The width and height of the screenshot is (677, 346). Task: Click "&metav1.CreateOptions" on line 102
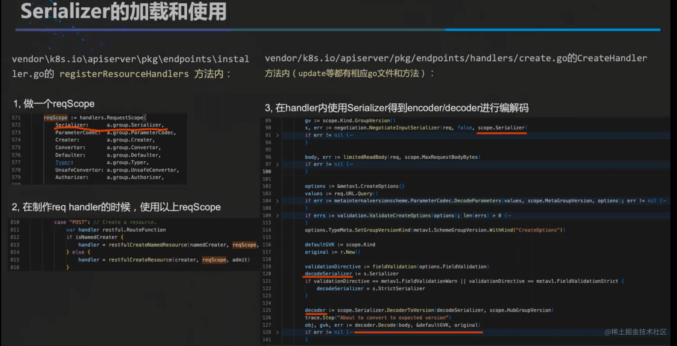tap(368, 186)
